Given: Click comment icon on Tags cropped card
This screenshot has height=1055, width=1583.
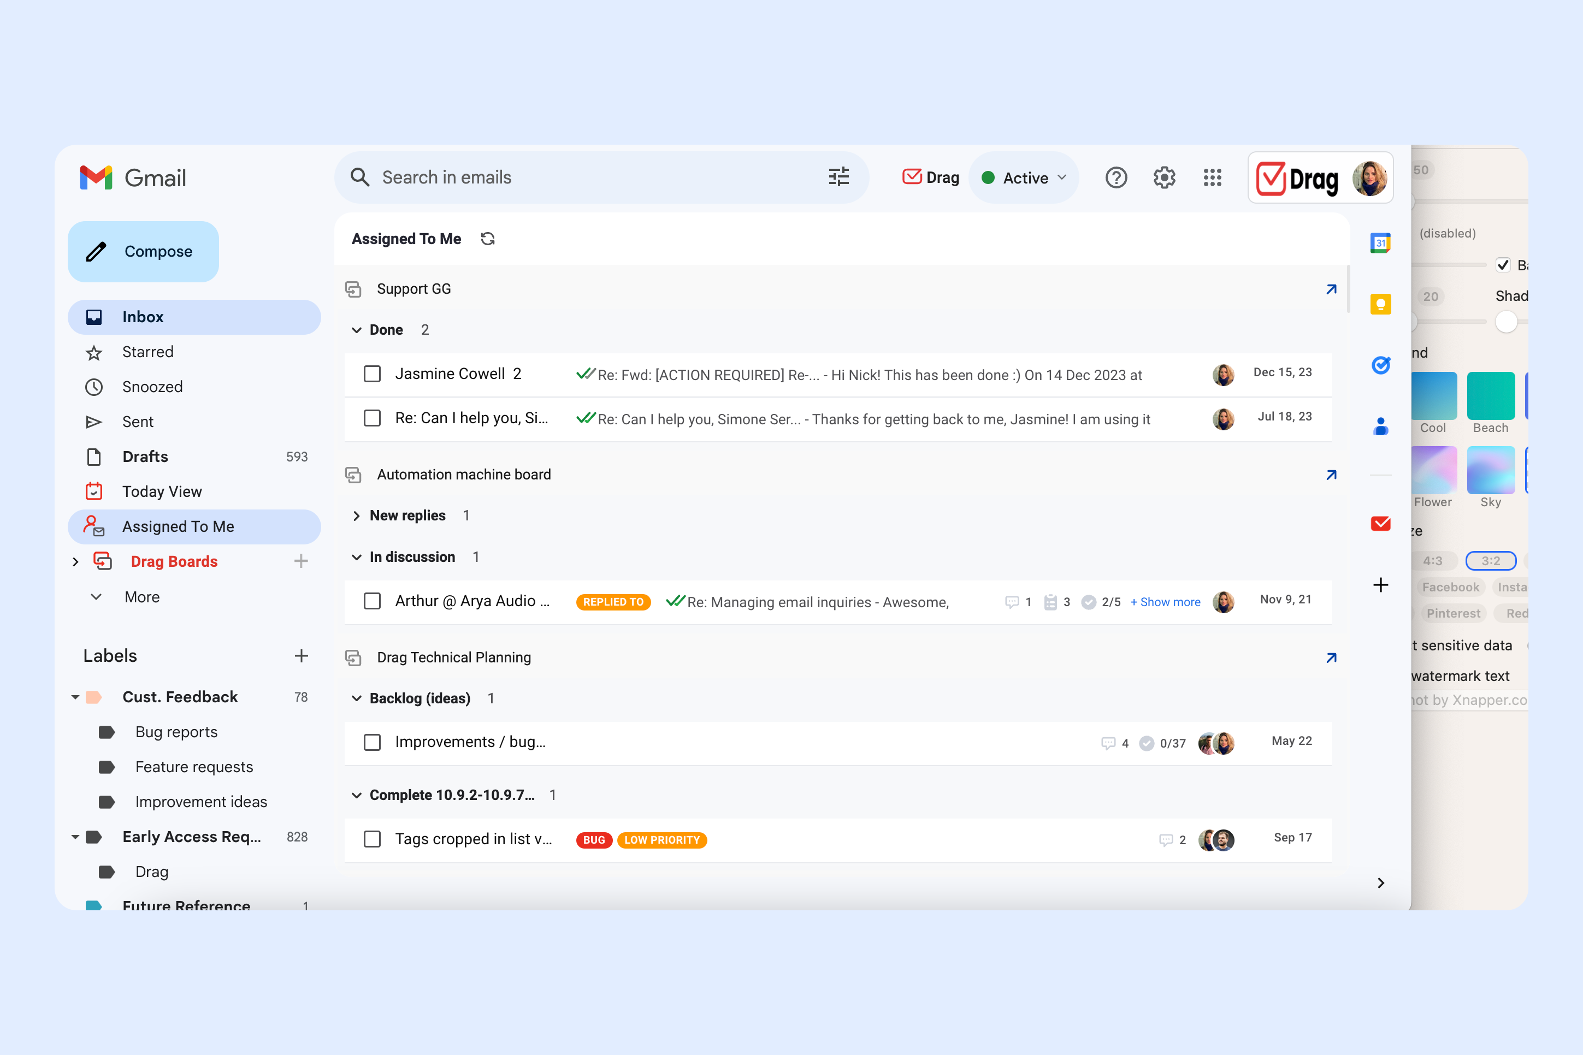Looking at the screenshot, I should (1166, 840).
